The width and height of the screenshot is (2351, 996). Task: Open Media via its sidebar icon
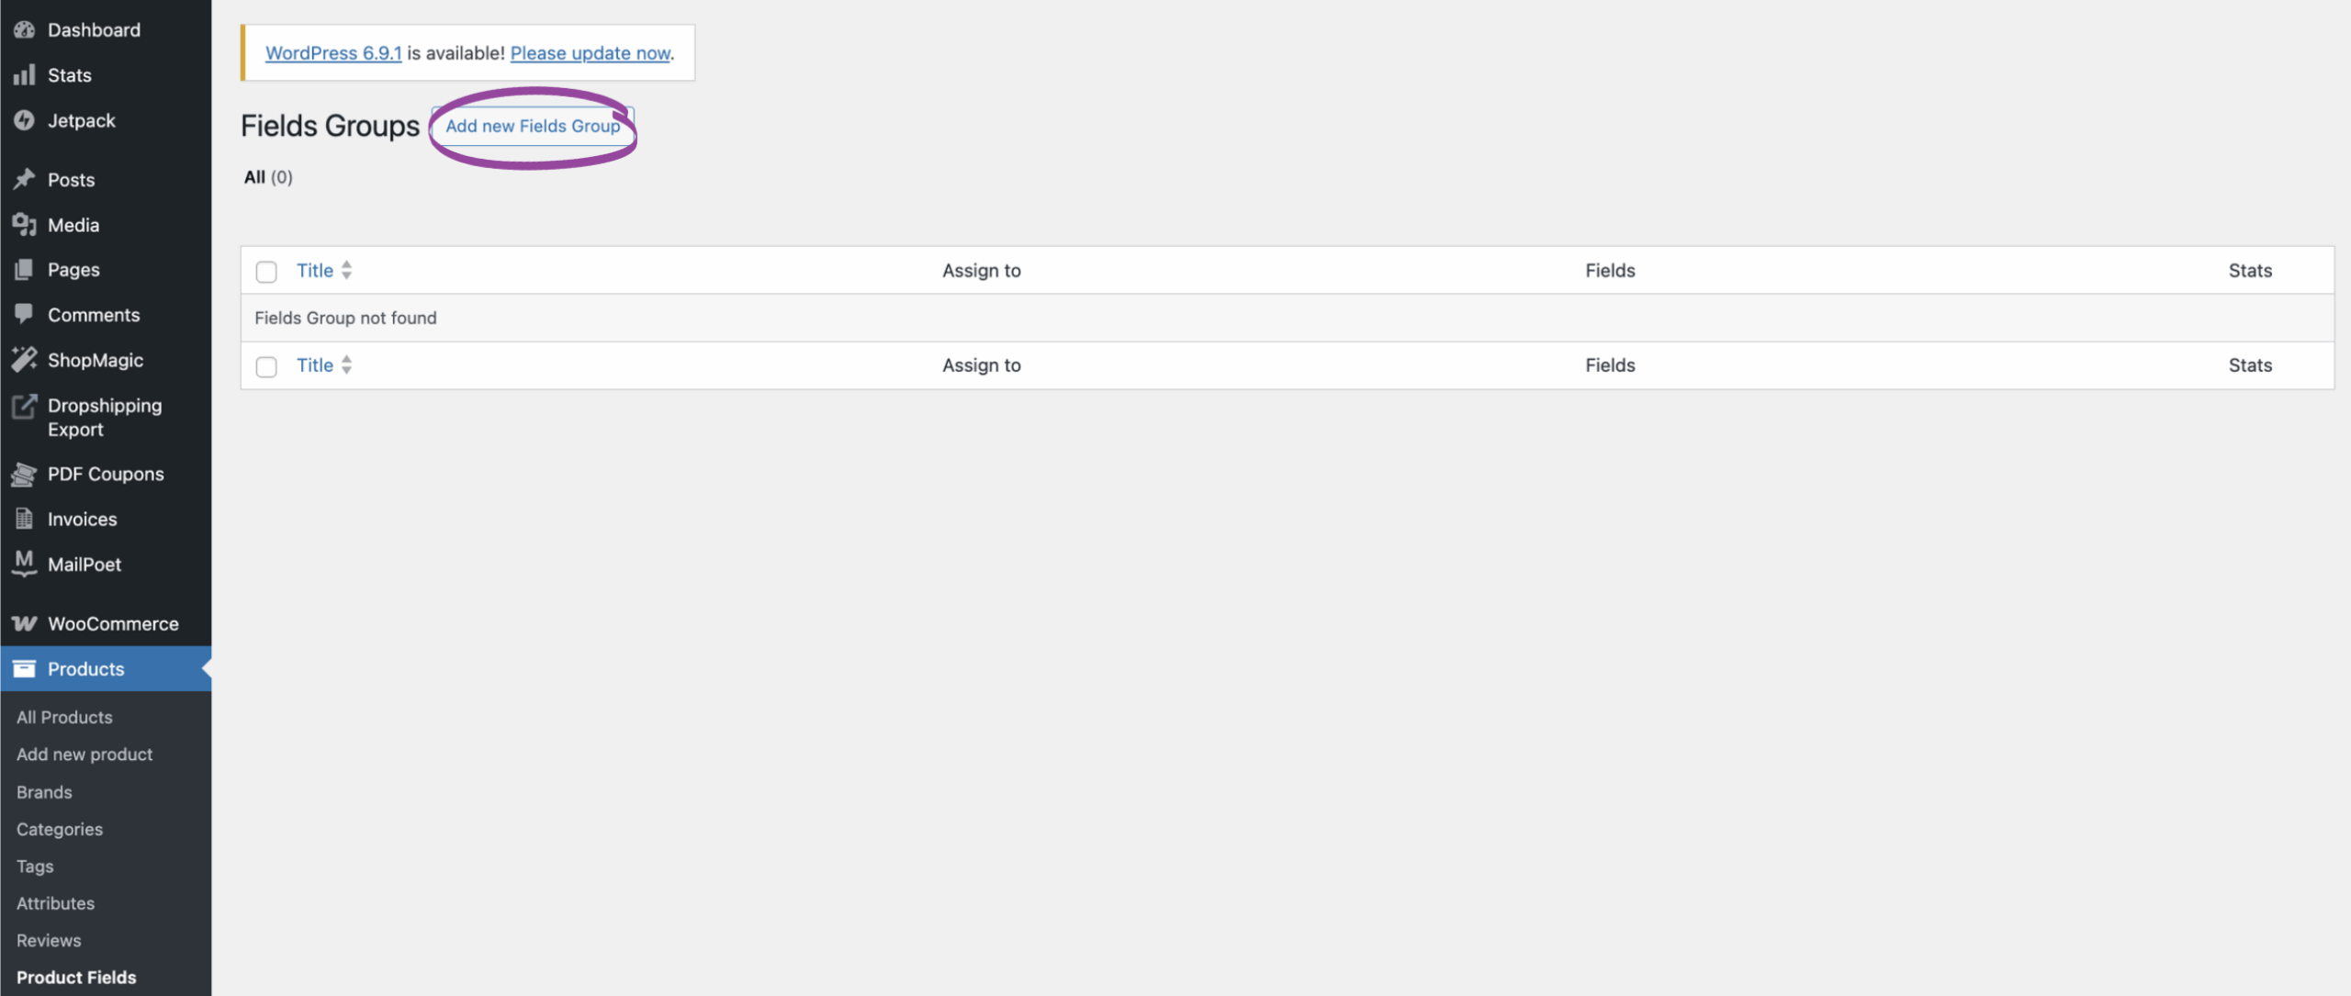coord(24,224)
